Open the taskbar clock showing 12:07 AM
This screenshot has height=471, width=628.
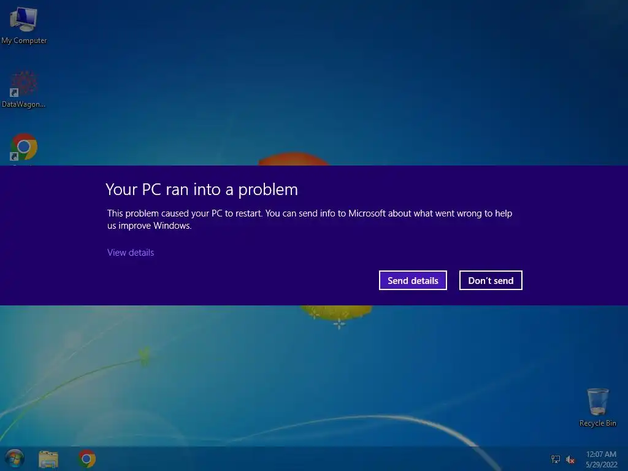coord(601,459)
